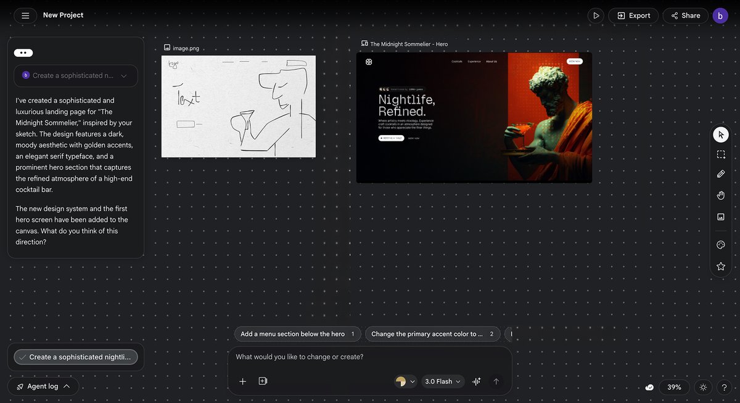The width and height of the screenshot is (740, 403).
Task: Click the device icon beside hero frame label
Action: click(364, 44)
